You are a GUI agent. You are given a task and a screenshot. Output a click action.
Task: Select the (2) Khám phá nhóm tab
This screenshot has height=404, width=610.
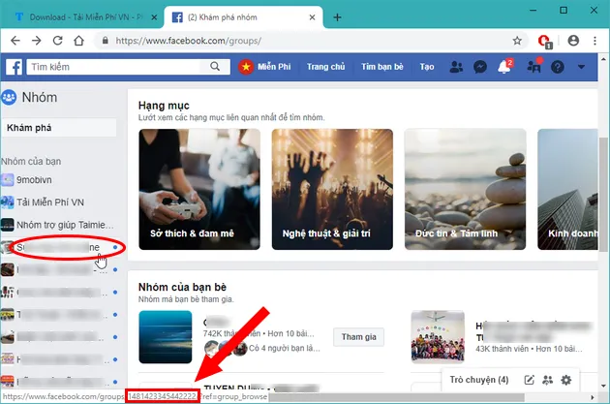tap(241, 17)
